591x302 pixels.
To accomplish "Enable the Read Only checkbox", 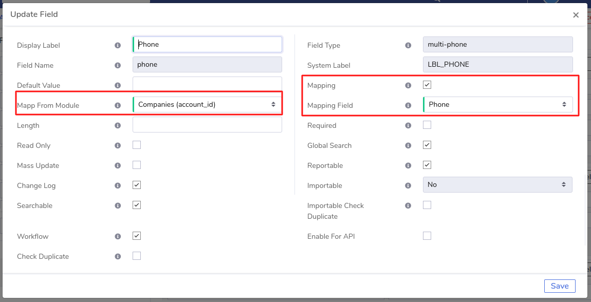I will 137,145.
